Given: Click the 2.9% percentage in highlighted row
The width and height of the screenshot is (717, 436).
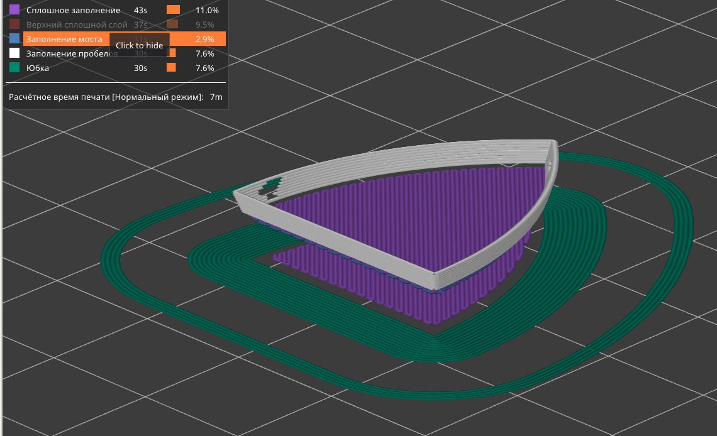Looking at the screenshot, I should click(x=205, y=39).
